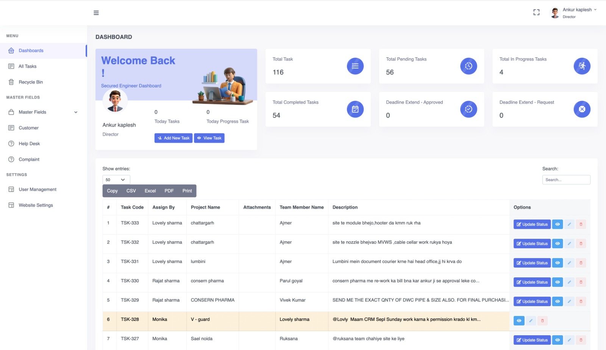Click the Total Task list icon
The image size is (606, 350).
(355, 66)
